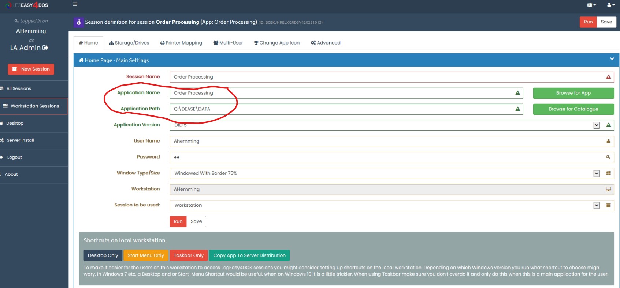This screenshot has height=288, width=620.
Task: Click into the Application Path input field
Action: click(x=341, y=109)
